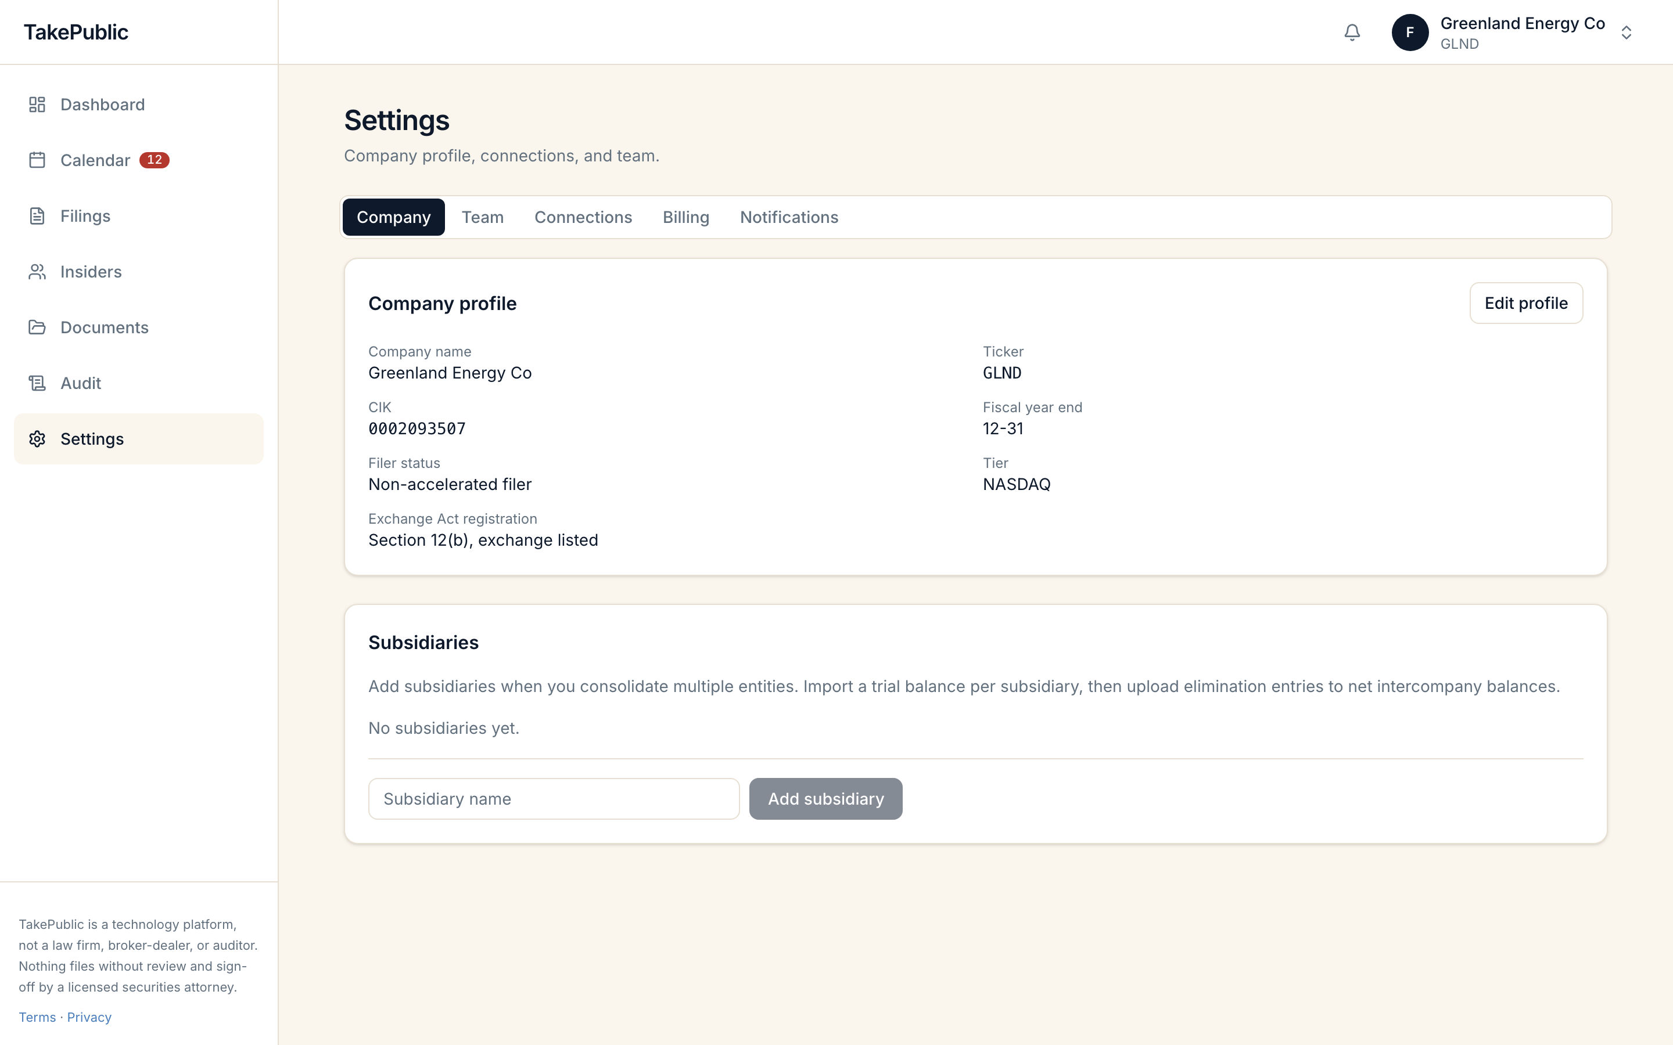This screenshot has height=1045, width=1673.
Task: Go to Calendar in sidebar
Action: 139,160
